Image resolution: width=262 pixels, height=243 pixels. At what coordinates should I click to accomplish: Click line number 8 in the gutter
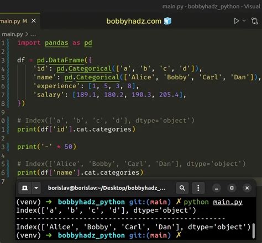[3, 104]
